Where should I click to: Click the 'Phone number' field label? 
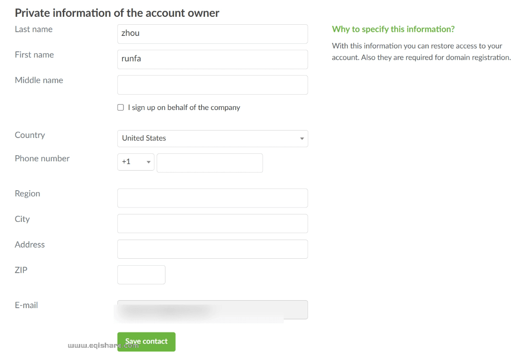coord(42,158)
